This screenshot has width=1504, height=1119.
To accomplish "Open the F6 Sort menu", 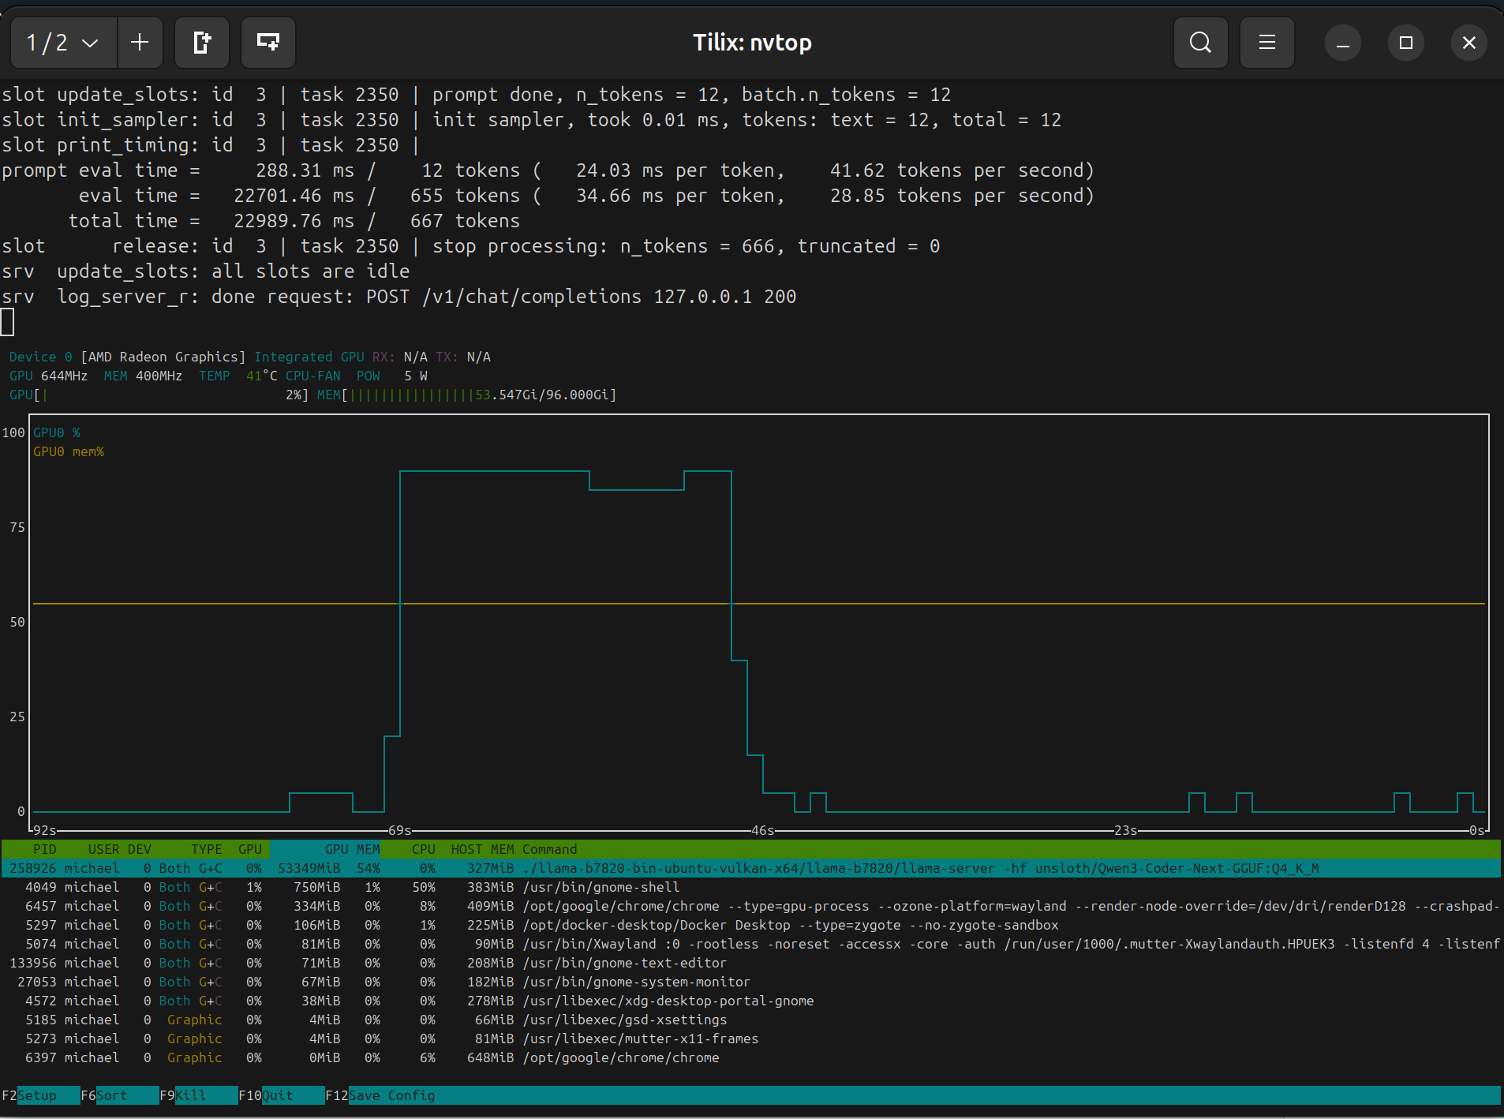I will pyautogui.click(x=111, y=1095).
